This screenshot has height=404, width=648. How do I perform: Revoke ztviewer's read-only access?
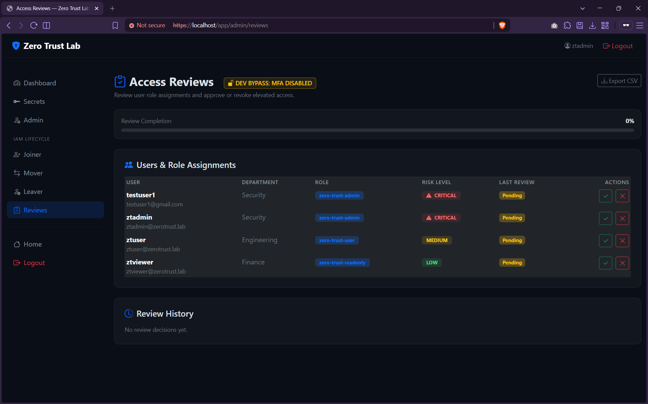(622, 263)
